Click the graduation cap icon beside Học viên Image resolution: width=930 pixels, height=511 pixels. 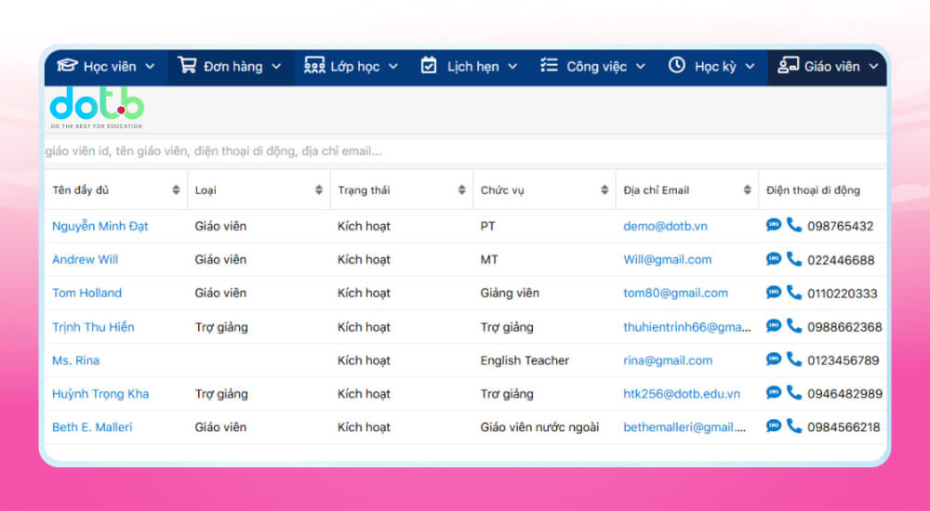[67, 65]
